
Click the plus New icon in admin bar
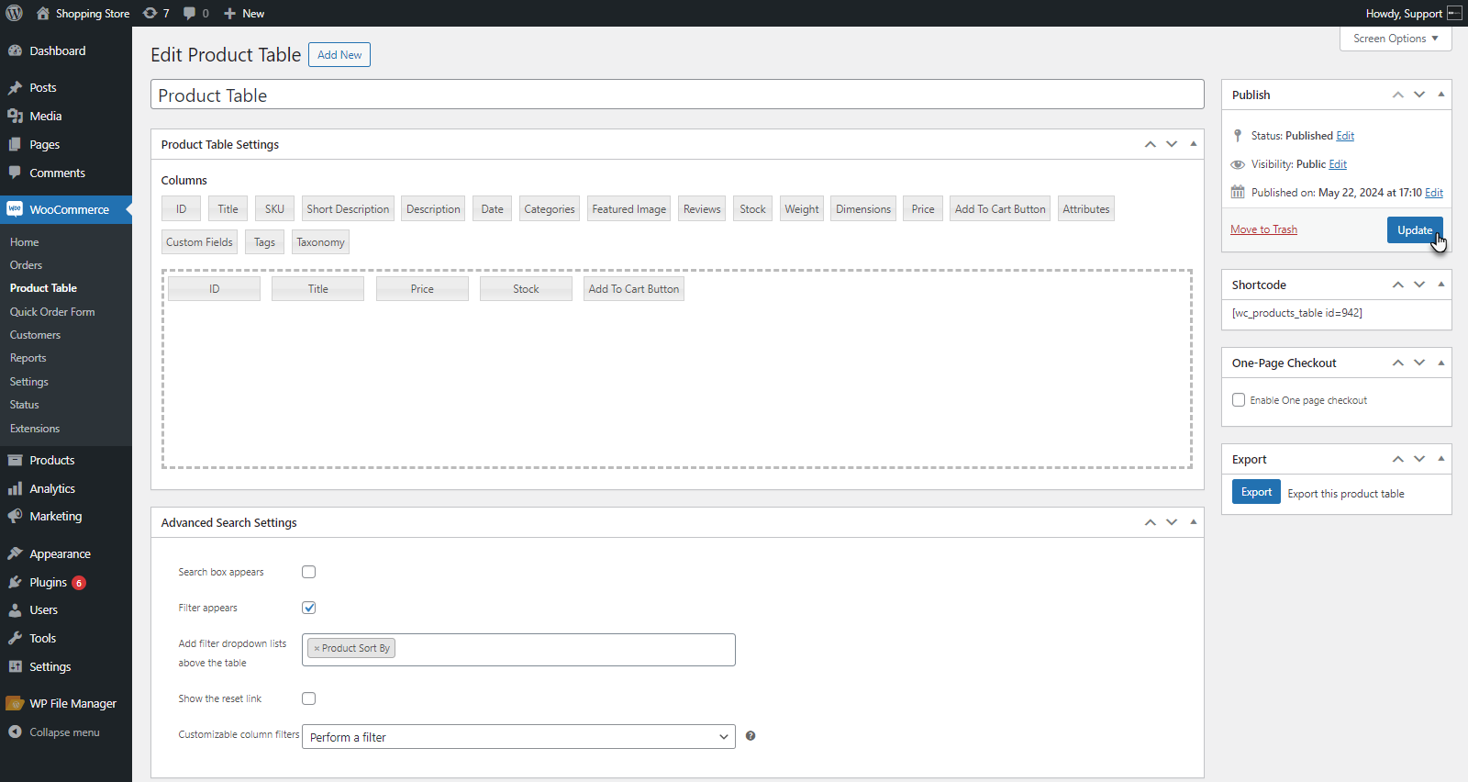[230, 14]
